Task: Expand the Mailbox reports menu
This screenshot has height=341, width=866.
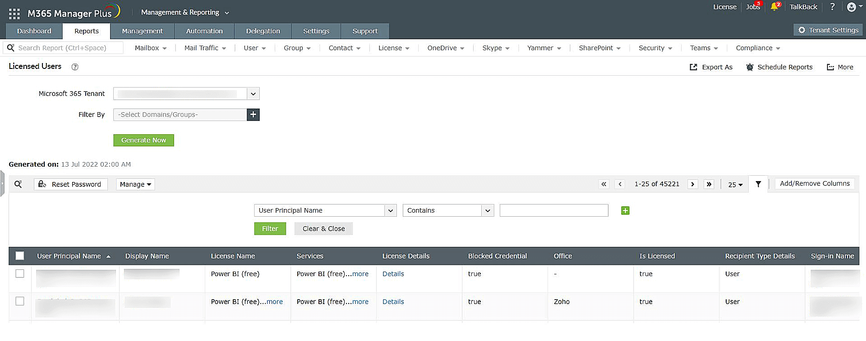Action: (x=151, y=48)
